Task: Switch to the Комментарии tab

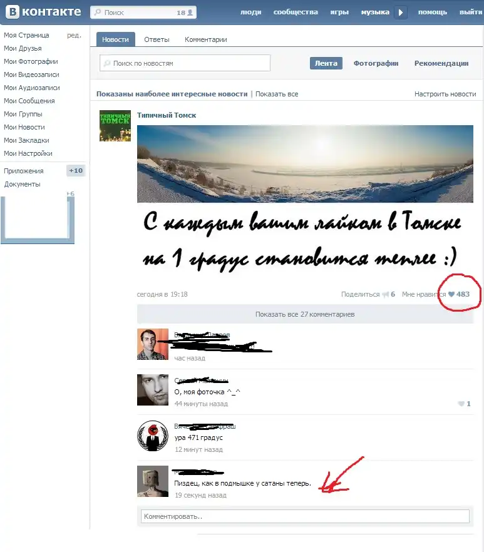Action: point(205,39)
